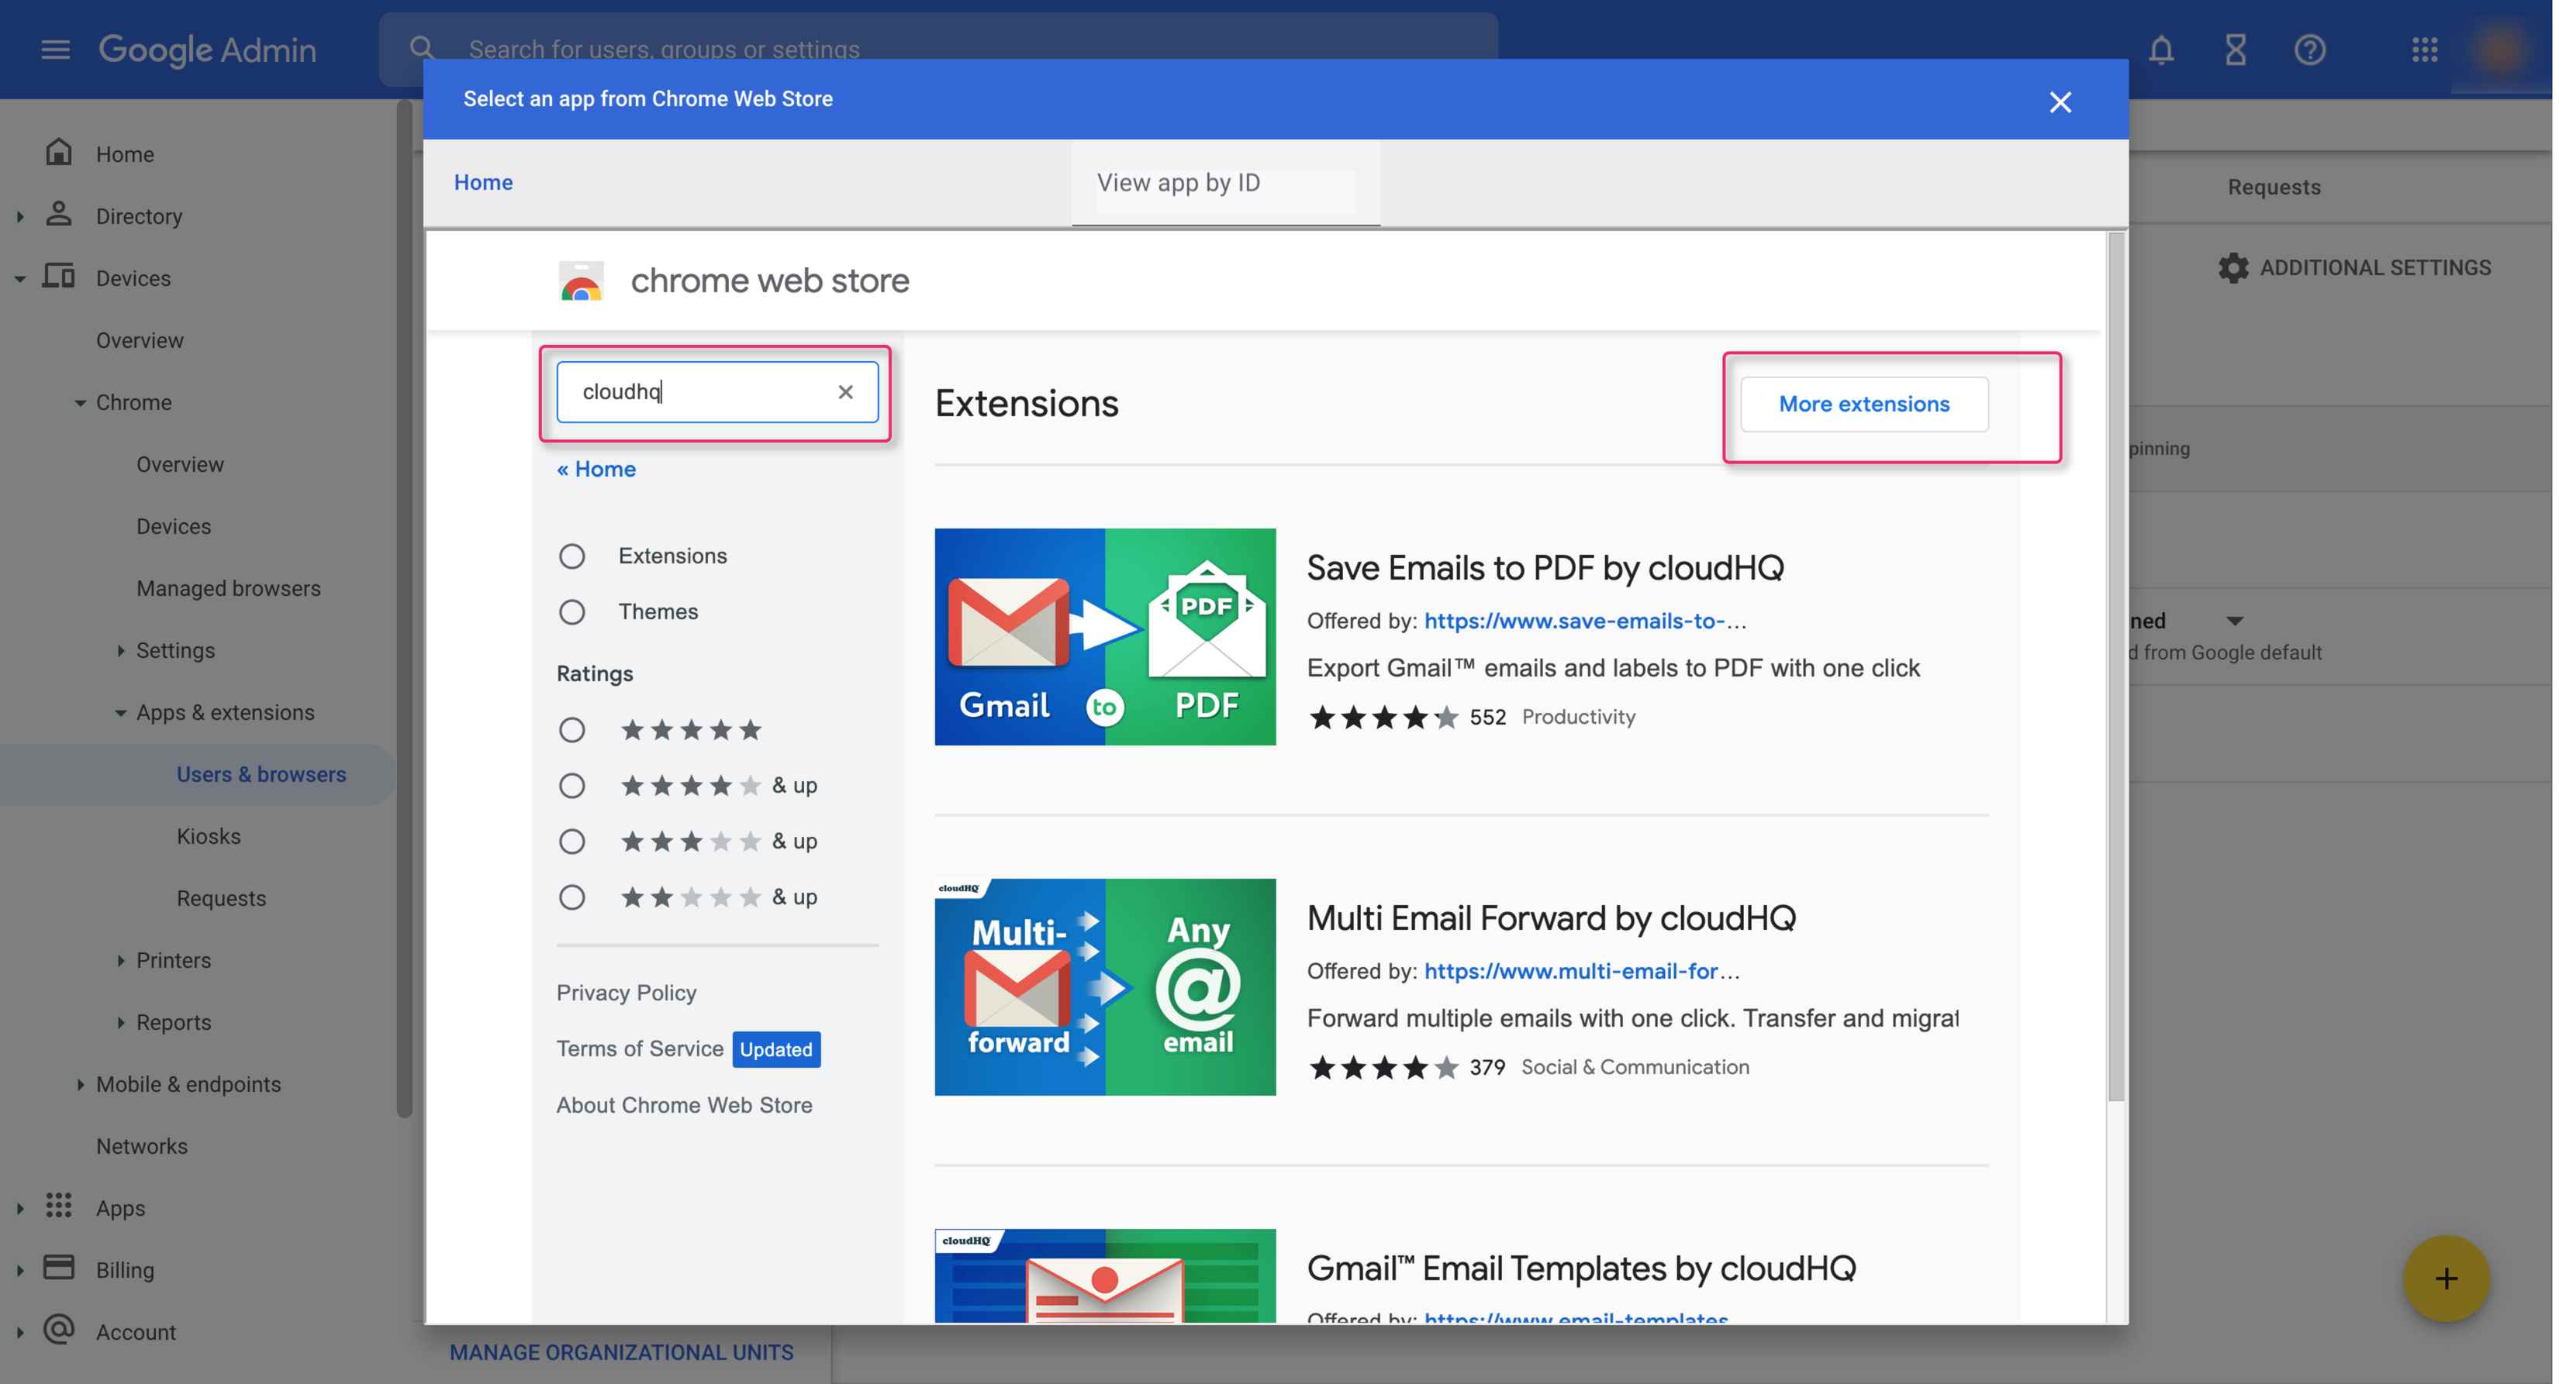The width and height of the screenshot is (2576, 1384).
Task: Click the Account at-sign icon in sidebar
Action: point(59,1329)
